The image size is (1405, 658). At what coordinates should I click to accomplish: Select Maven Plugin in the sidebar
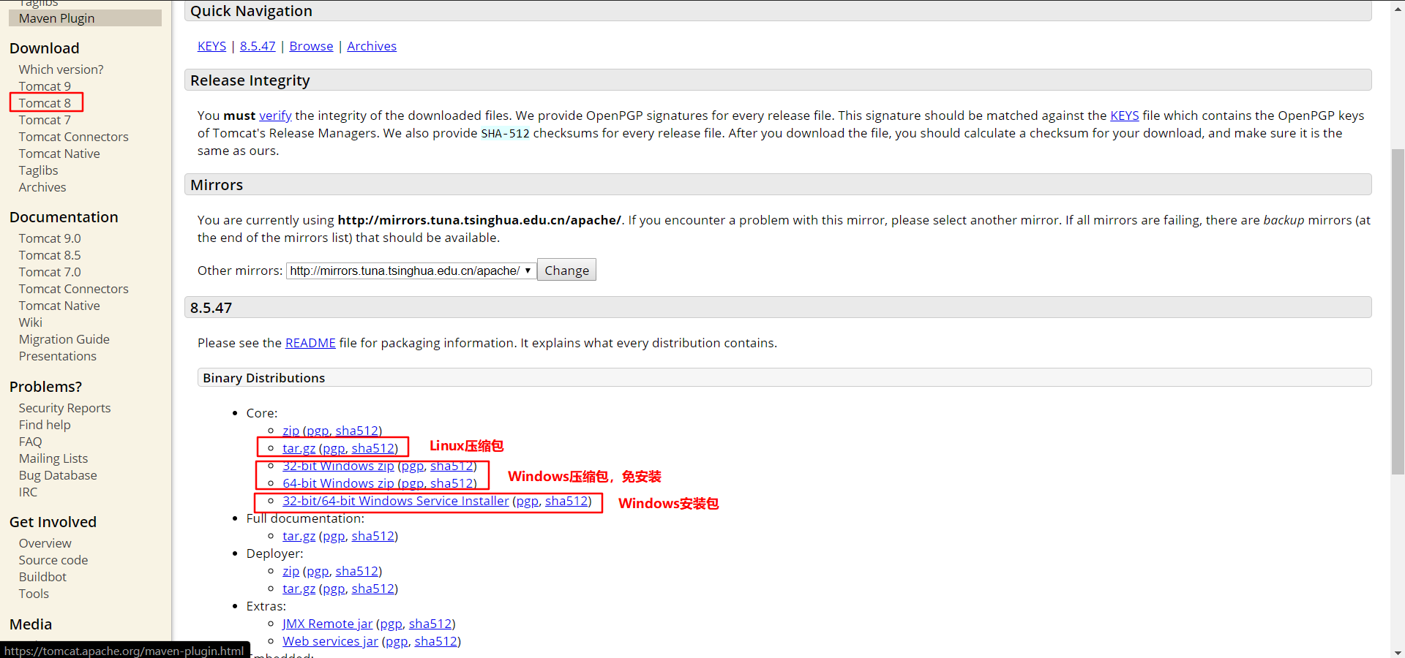pos(85,18)
